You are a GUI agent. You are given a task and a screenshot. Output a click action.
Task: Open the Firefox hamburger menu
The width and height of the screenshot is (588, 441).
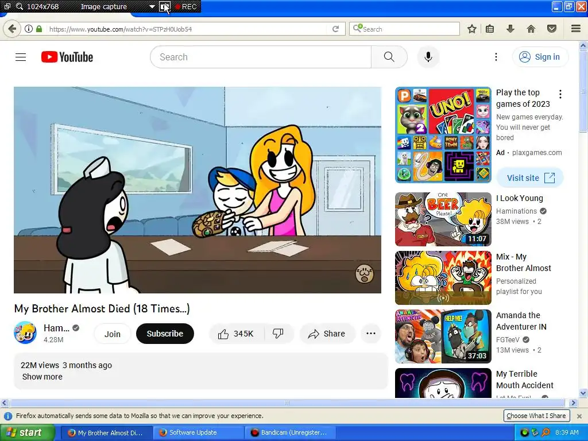[576, 29]
